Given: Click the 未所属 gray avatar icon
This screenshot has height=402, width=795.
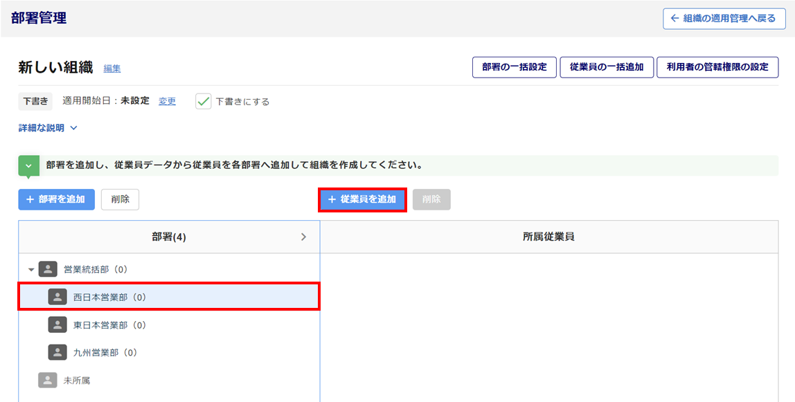Looking at the screenshot, I should 48,380.
